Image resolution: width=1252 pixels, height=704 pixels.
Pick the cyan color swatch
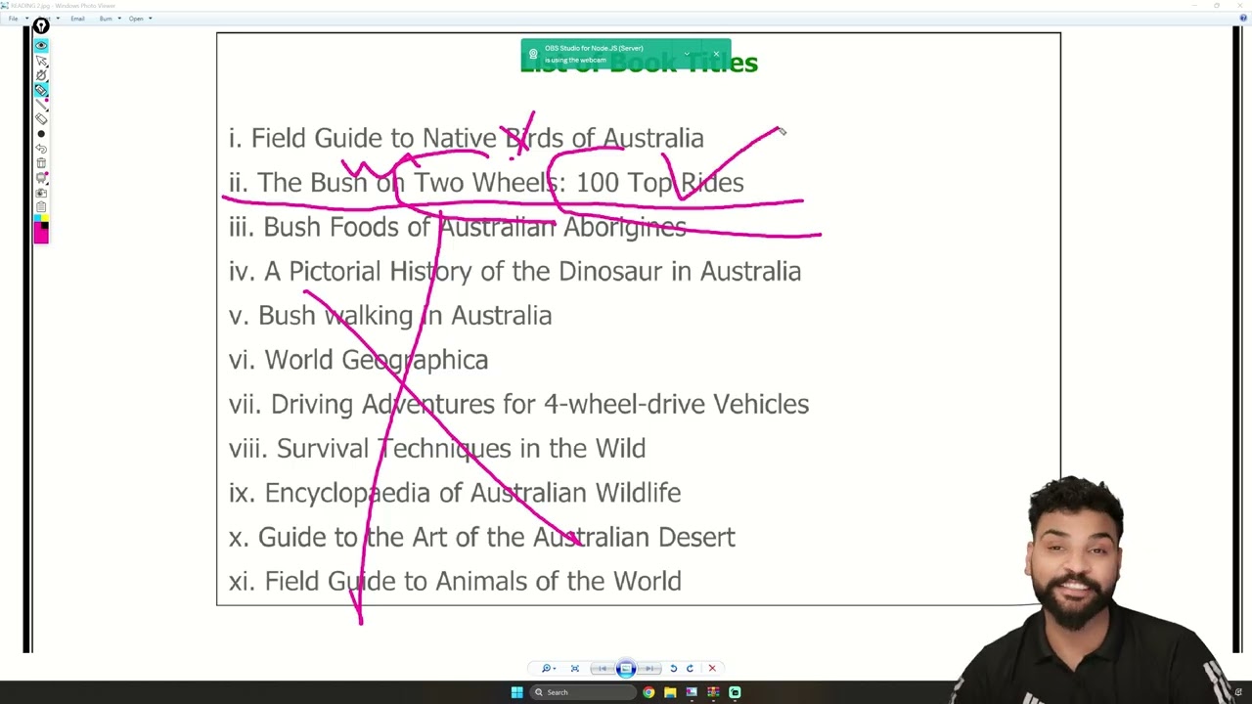[x=37, y=219]
